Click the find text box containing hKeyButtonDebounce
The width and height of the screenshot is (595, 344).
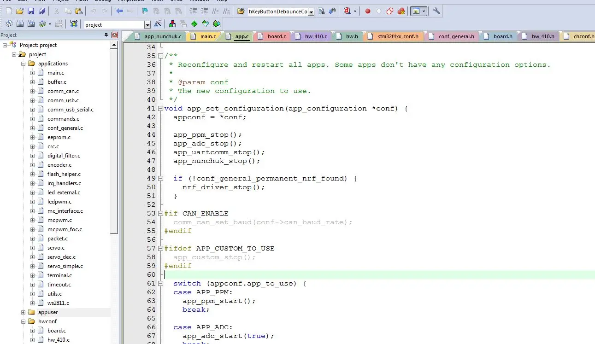click(277, 12)
